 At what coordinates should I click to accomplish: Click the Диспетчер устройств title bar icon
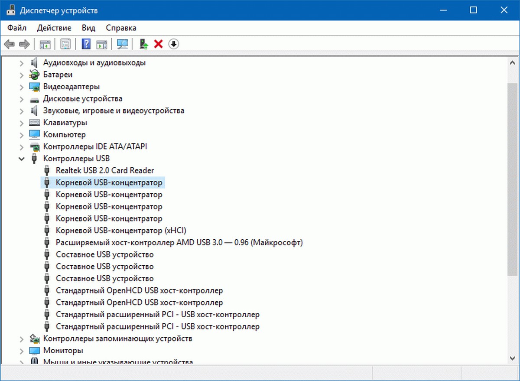[x=10, y=10]
